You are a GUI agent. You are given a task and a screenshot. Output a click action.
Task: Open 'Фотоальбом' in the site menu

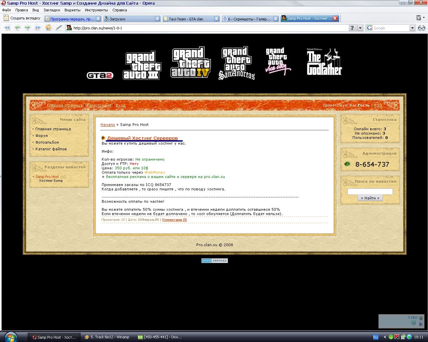coord(47,142)
